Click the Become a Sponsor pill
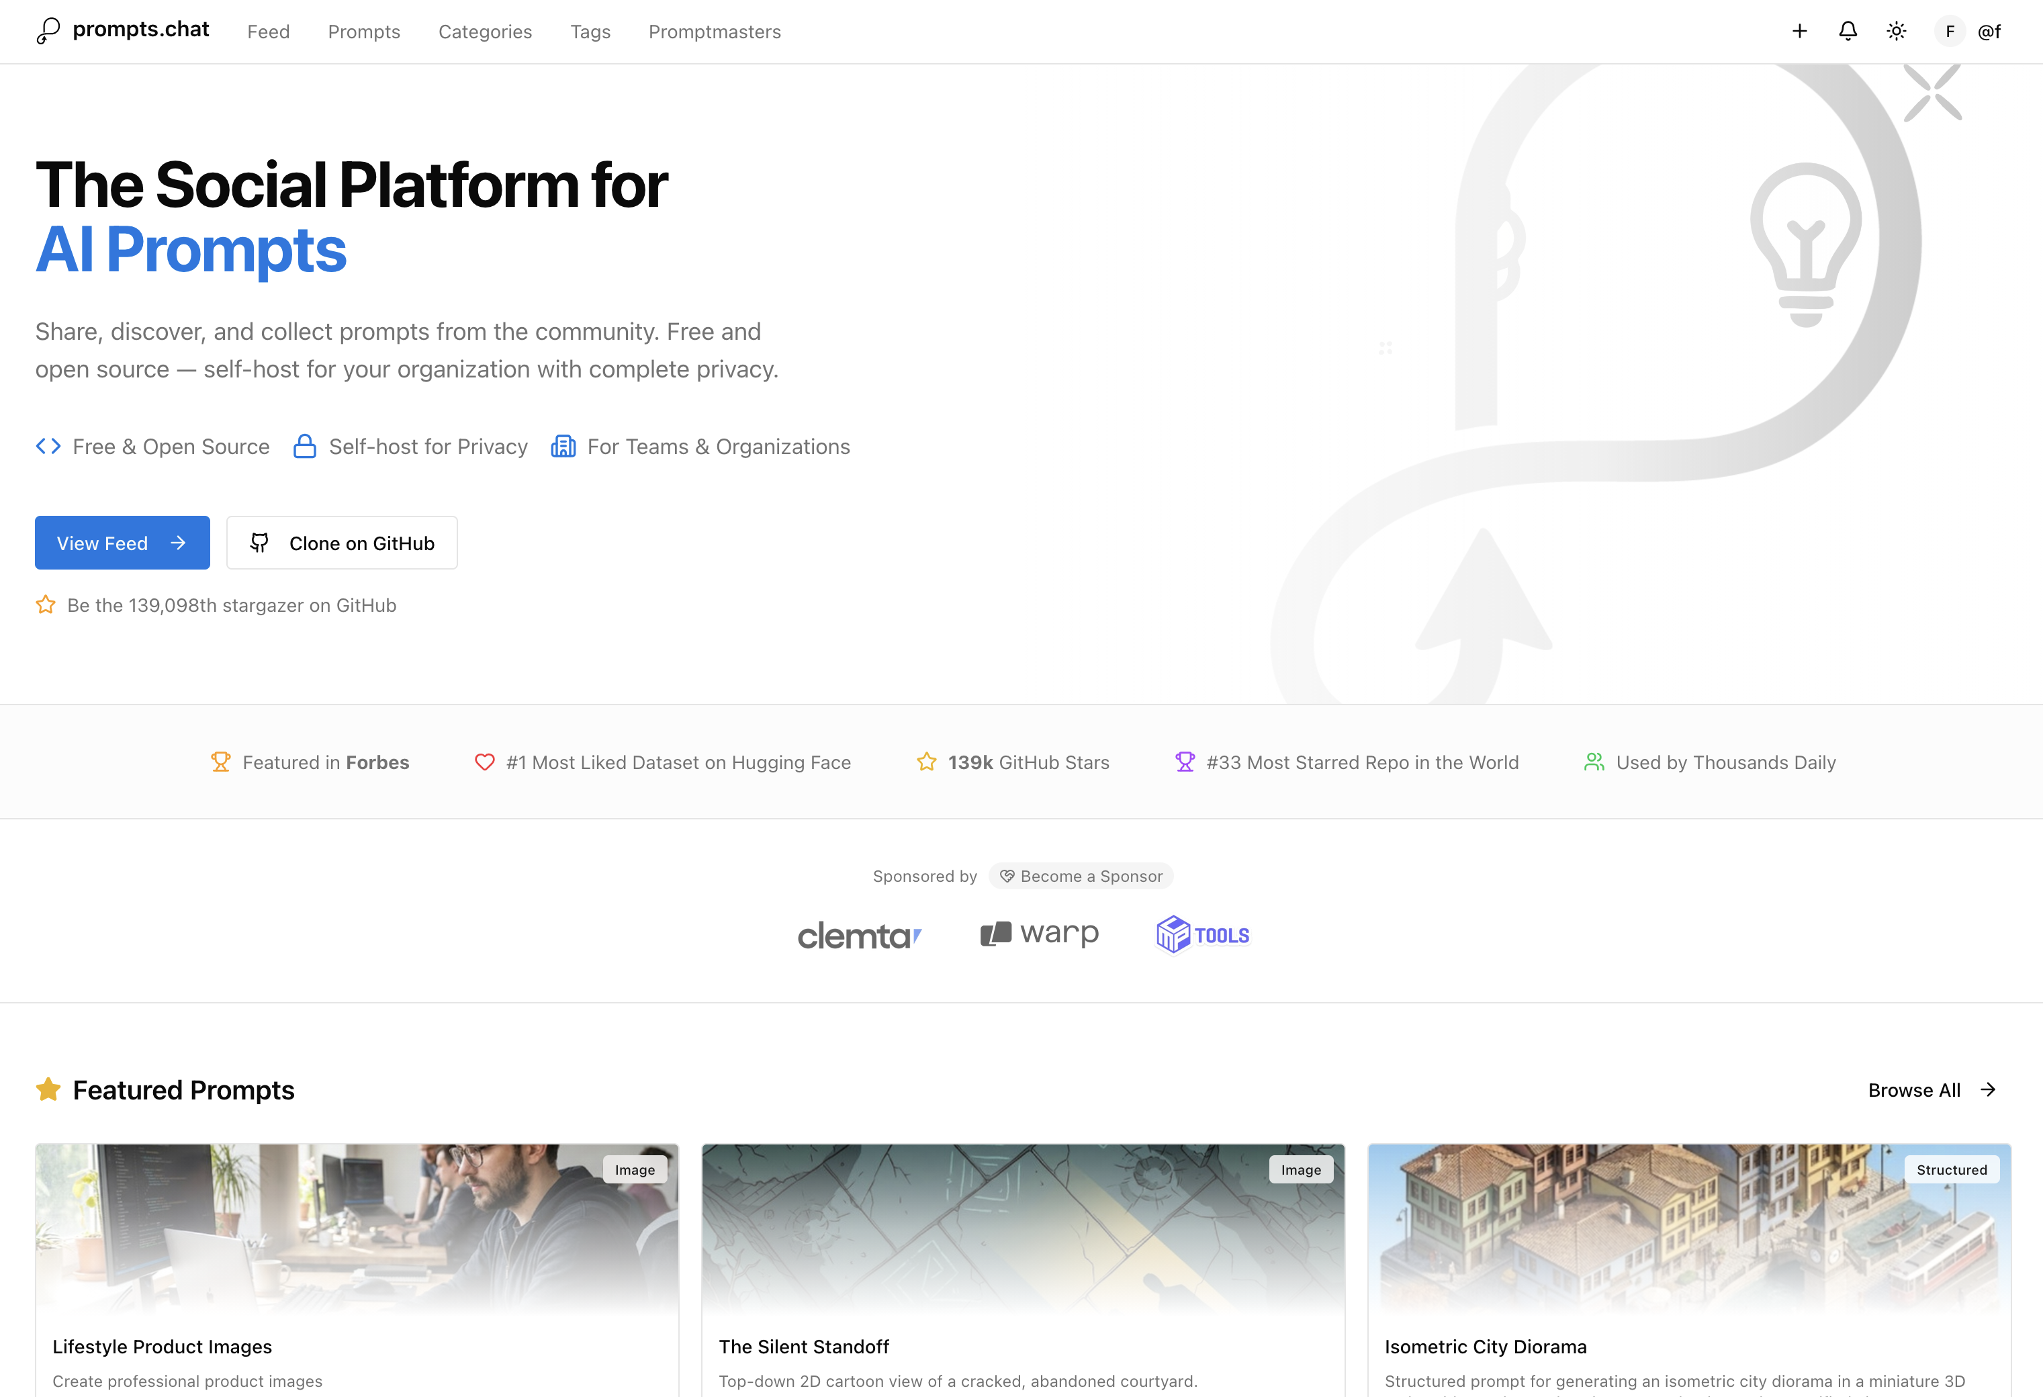2043x1397 pixels. point(1081,876)
